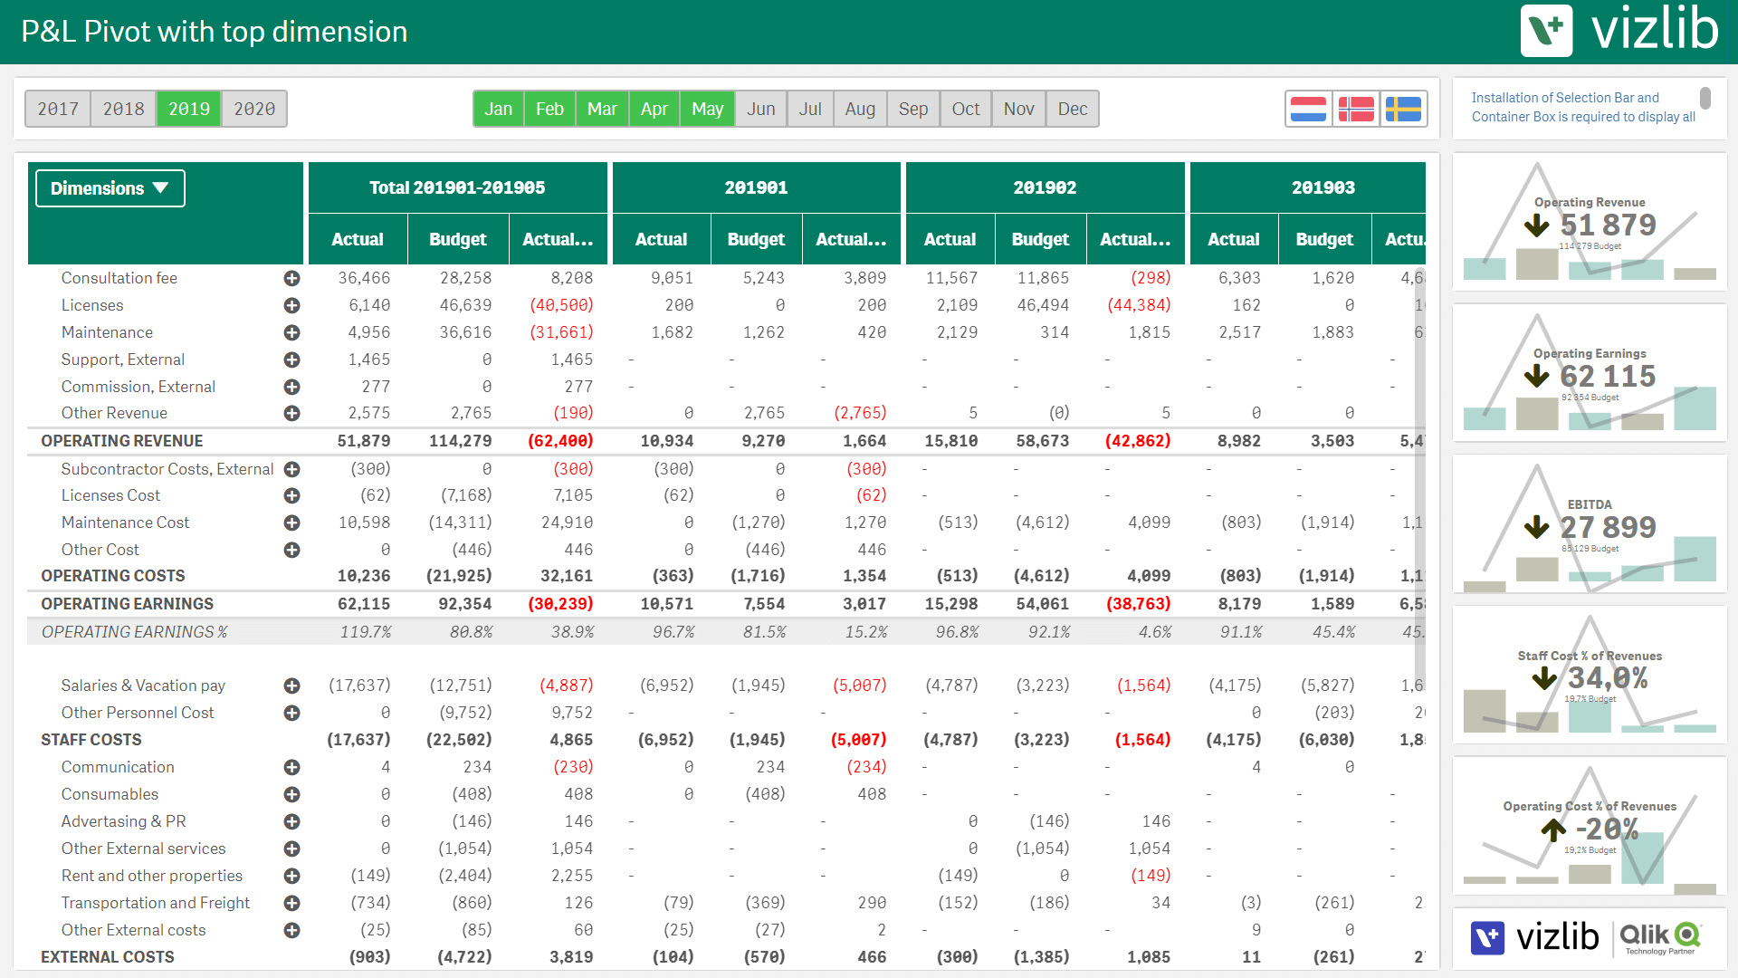1738x978 pixels.
Task: Select the Nov month button
Action: tap(1019, 109)
